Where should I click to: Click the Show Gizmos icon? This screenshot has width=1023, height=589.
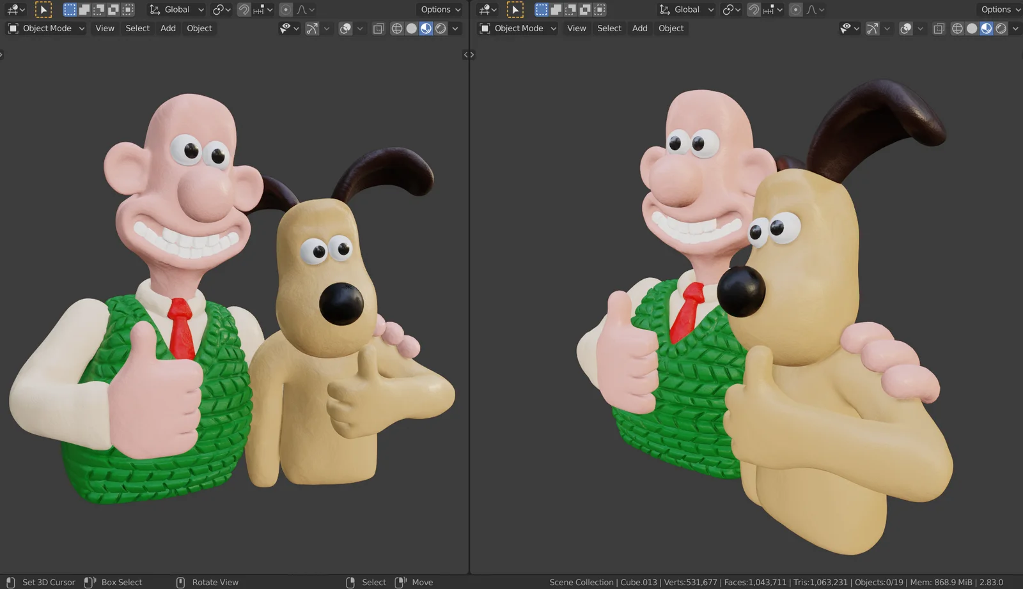click(313, 28)
